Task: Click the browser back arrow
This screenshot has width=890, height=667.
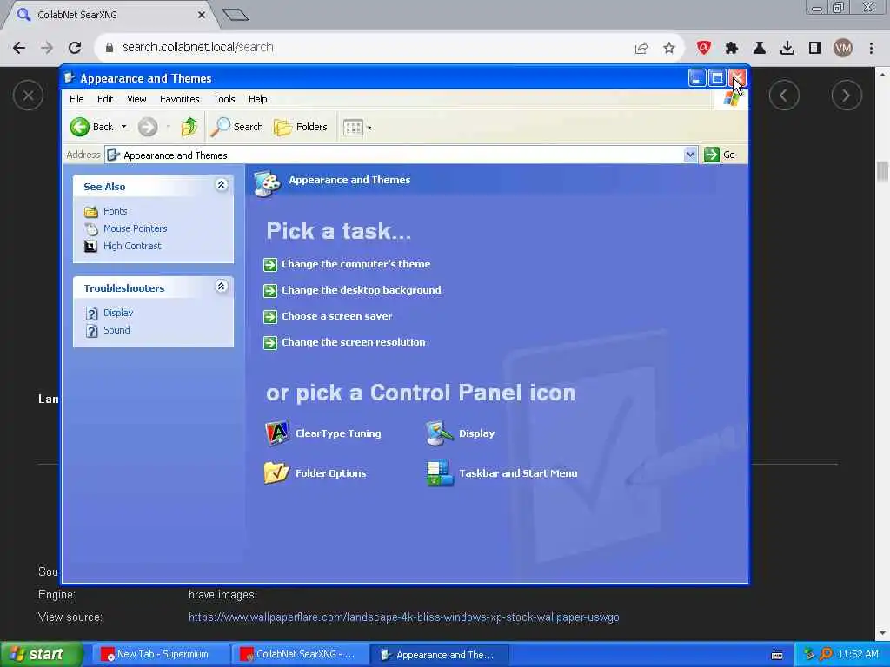Action: [19, 48]
